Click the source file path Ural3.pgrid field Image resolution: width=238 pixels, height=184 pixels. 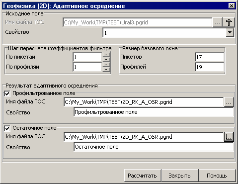[137, 22]
